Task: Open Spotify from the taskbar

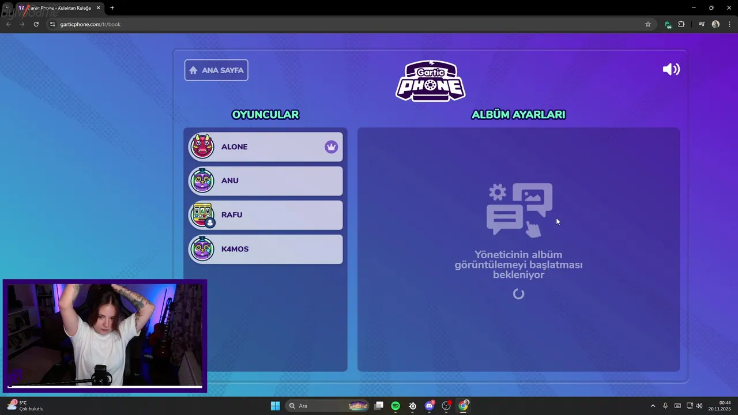Action: (396, 406)
